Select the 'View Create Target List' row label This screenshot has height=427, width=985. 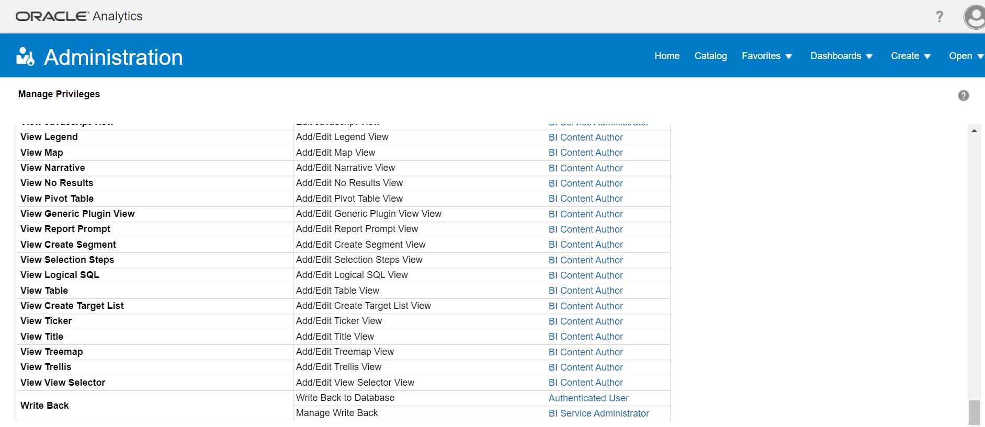pyautogui.click(x=72, y=306)
